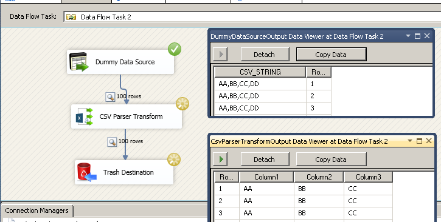Click row number 2 in DummyDataSourceOutput grid
This screenshot has width=441, height=222.
click(x=319, y=96)
